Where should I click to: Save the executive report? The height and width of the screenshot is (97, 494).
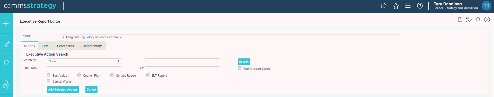[460, 20]
